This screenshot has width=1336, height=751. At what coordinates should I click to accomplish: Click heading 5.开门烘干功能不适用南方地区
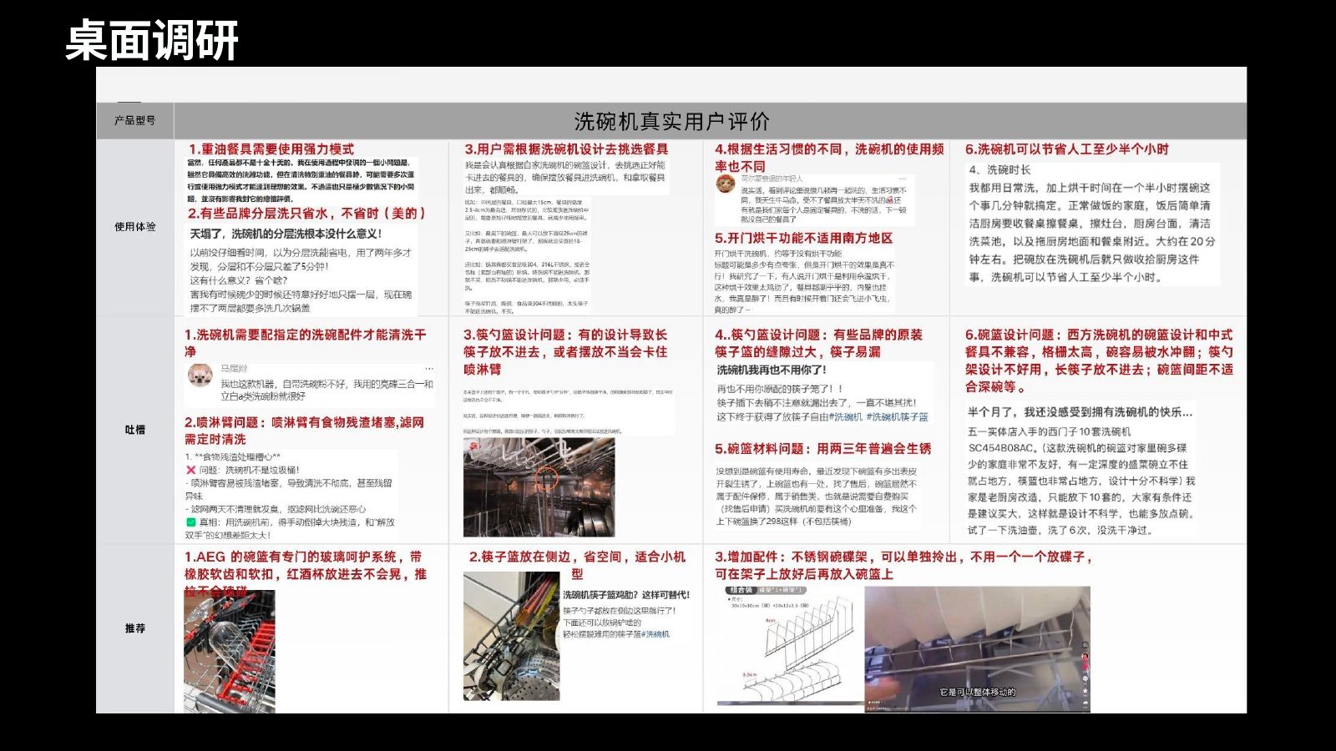click(803, 238)
